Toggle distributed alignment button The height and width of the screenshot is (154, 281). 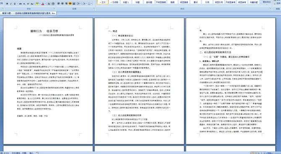pyautogui.click(x=74, y=4)
